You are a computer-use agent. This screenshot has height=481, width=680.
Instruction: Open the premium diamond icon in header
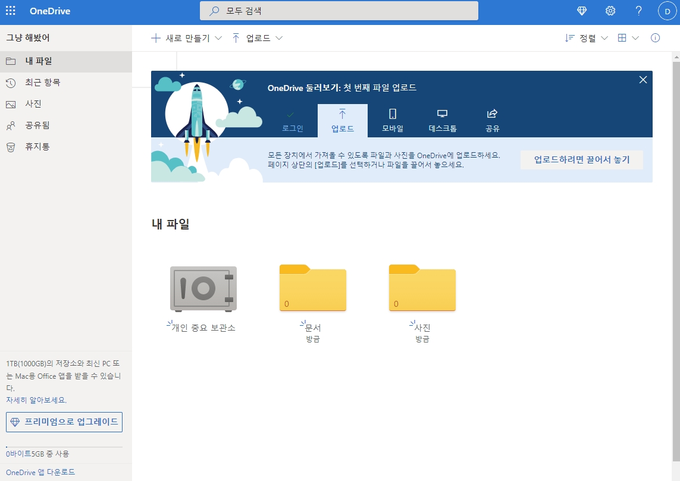click(x=582, y=11)
